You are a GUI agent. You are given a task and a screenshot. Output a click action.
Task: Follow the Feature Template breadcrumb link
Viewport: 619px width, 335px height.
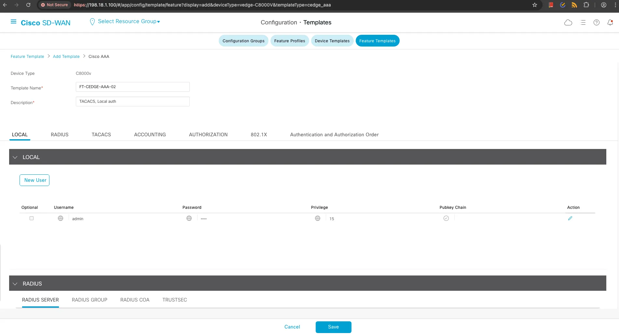(27, 56)
